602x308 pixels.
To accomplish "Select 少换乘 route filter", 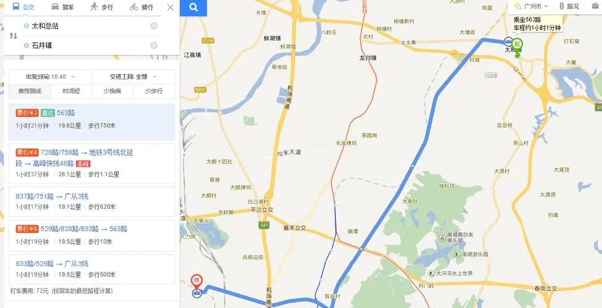I will point(112,91).
